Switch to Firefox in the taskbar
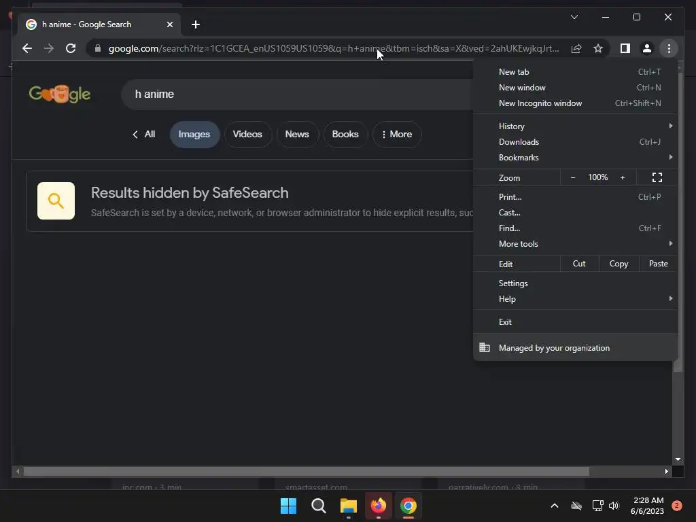 tap(378, 506)
